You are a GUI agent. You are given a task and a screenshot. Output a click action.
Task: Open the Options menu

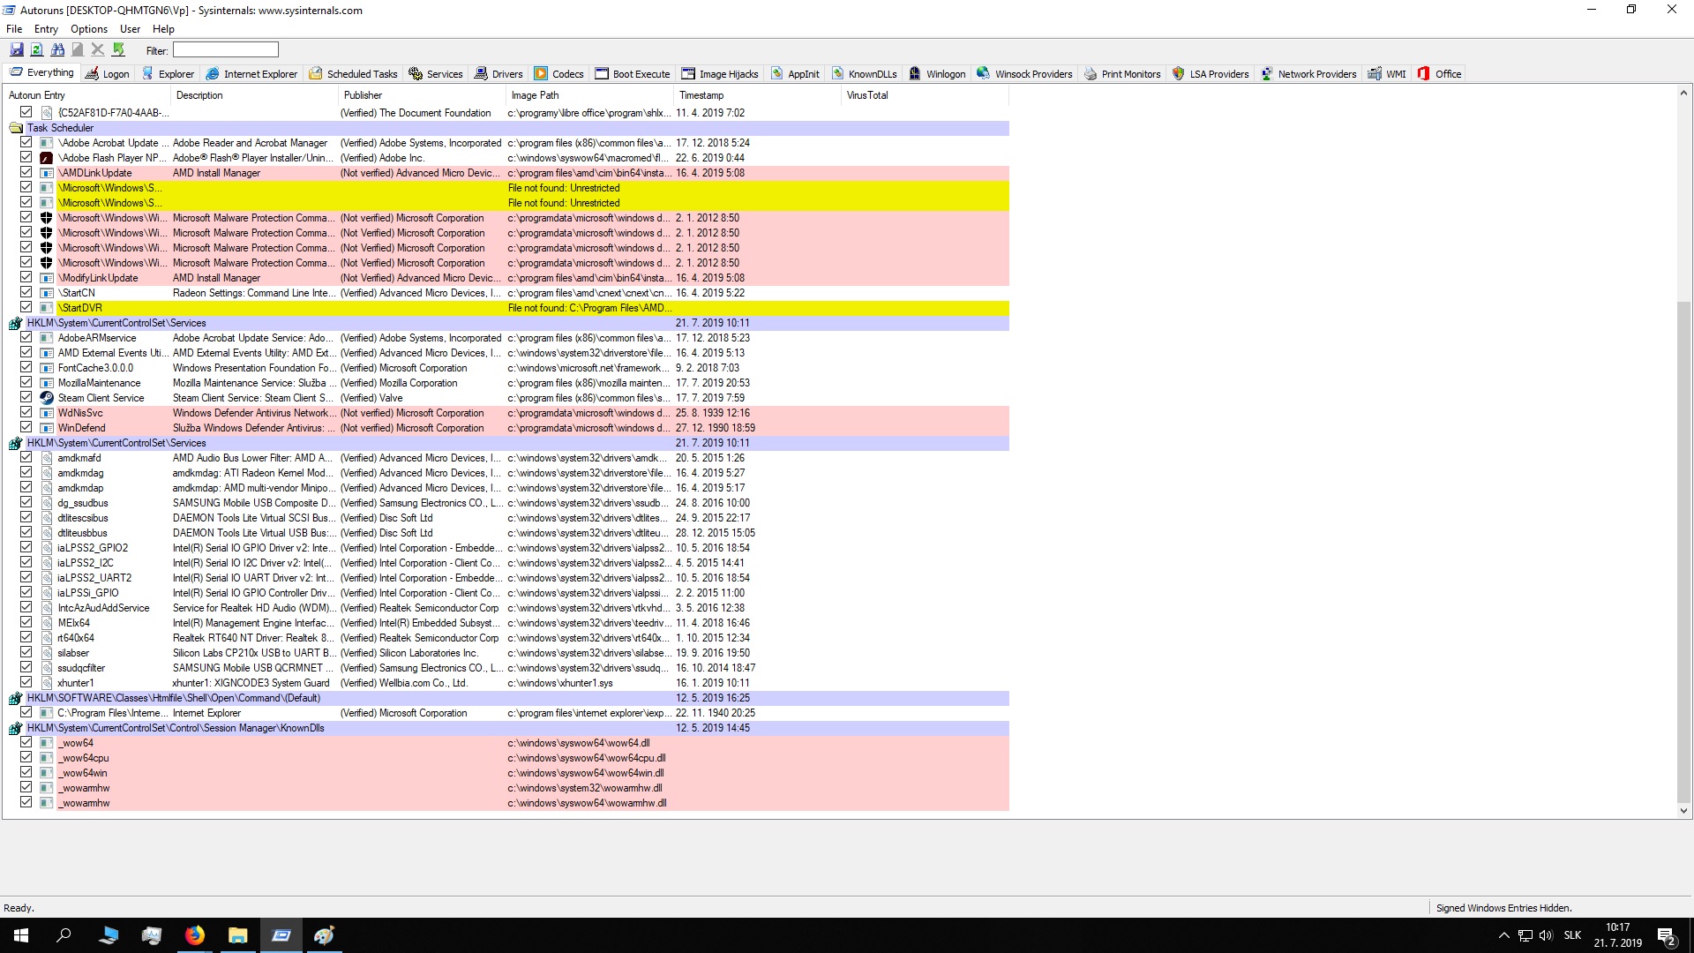click(89, 29)
